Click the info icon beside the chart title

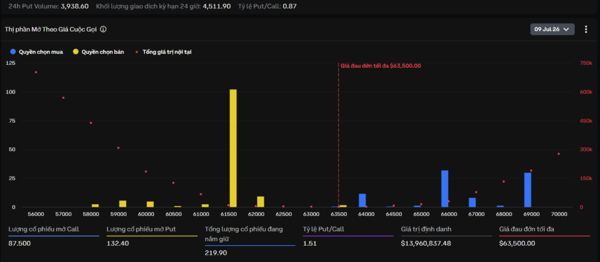103,29
